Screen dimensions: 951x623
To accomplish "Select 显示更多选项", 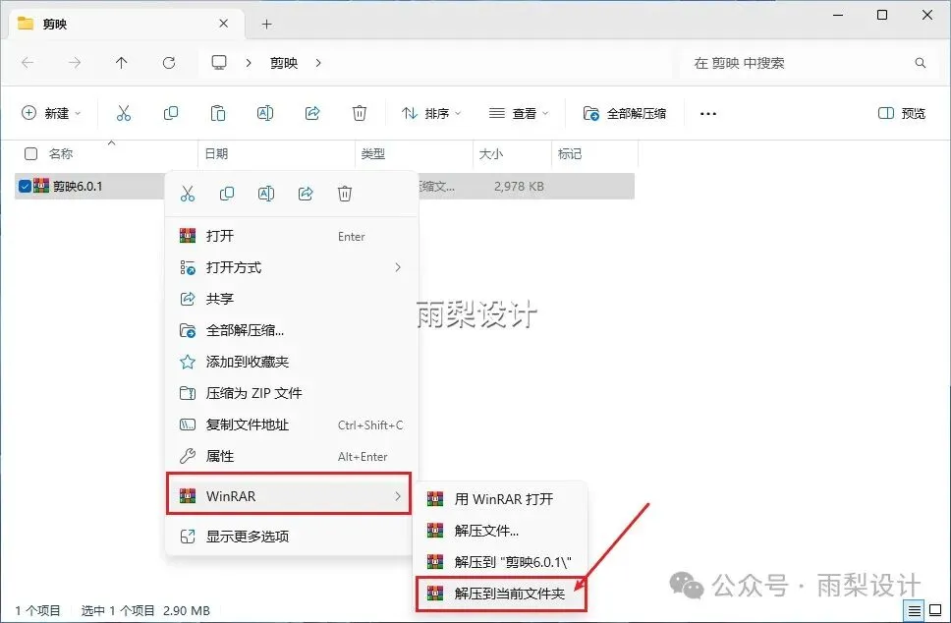I will pyautogui.click(x=292, y=537).
